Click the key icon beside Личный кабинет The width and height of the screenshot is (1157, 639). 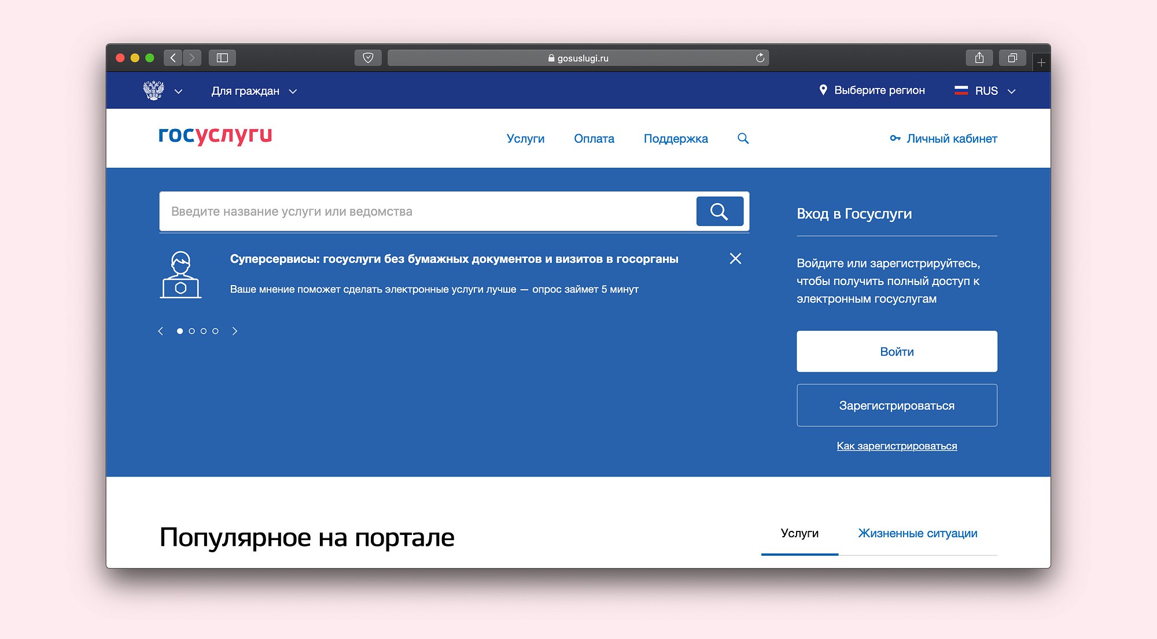click(895, 138)
